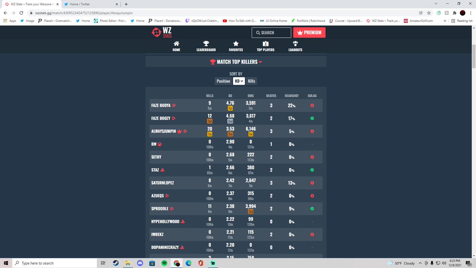Click the SaturnLopez gulag loss icon
476x268 pixels.
312,183
